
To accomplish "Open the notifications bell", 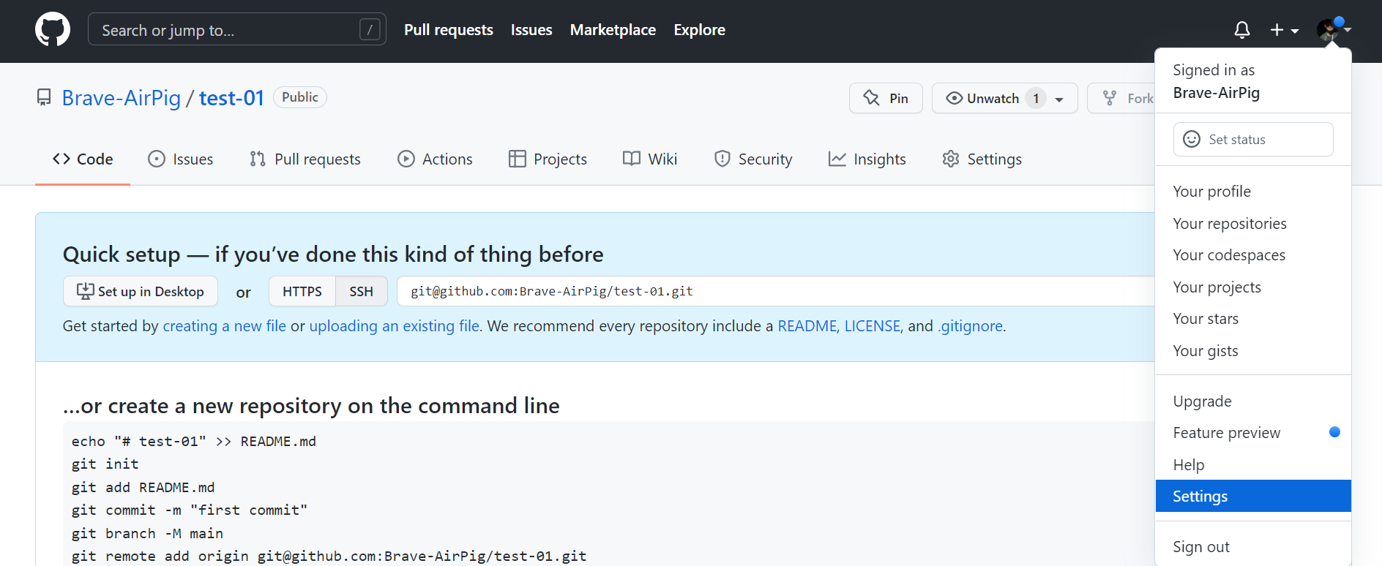I will click(x=1241, y=30).
